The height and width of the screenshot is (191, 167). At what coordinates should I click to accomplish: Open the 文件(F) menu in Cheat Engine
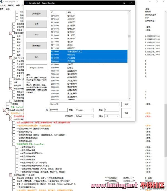[3, 5]
